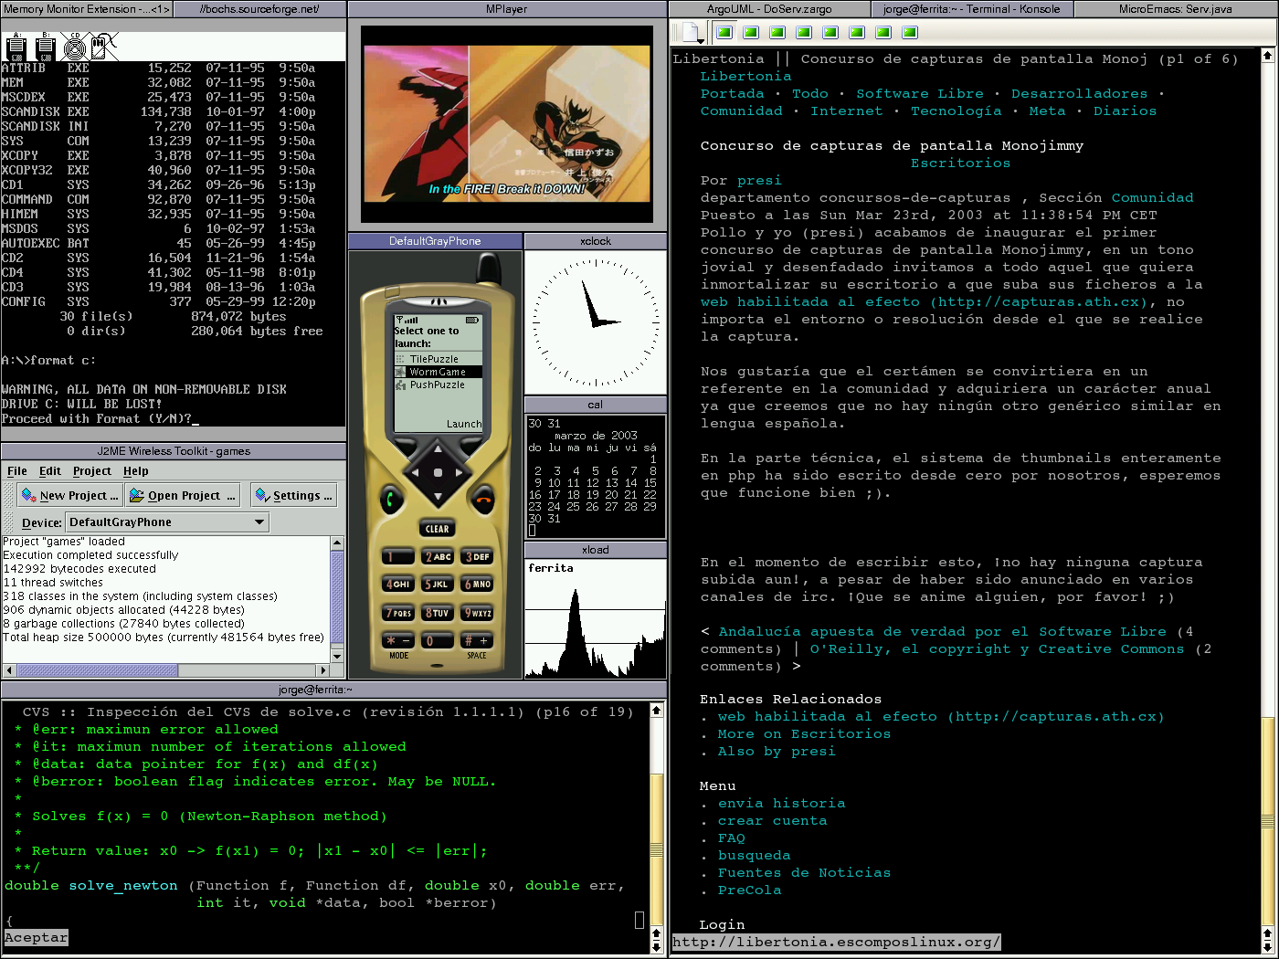This screenshot has height=959, width=1279.
Task: Click the Konsole browser vertical scrollbar up arrow
Action: pyautogui.click(x=1267, y=56)
